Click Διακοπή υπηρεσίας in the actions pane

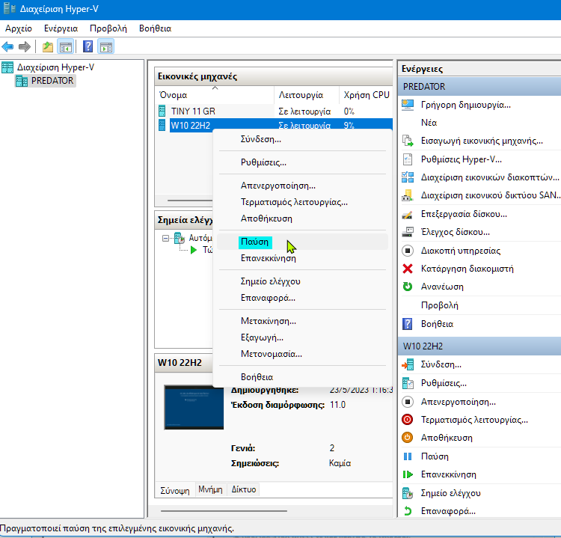[460, 251]
